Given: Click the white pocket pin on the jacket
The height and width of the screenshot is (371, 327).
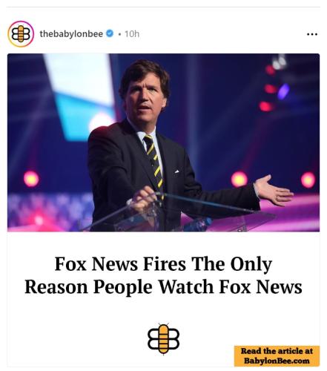Looking at the screenshot, I should (176, 171).
